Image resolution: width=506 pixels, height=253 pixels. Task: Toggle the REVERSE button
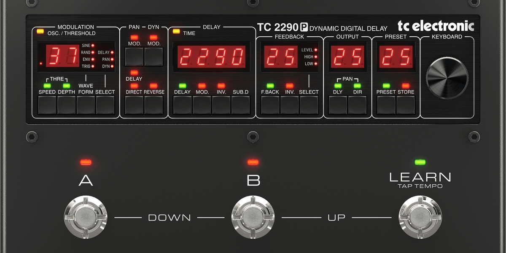click(153, 105)
